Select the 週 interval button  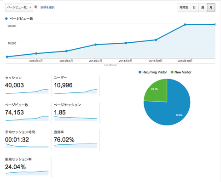click(x=203, y=7)
